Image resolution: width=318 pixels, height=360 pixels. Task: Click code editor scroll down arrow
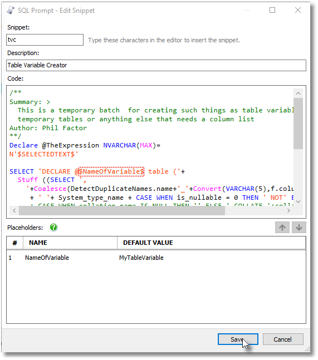pyautogui.click(x=298, y=201)
